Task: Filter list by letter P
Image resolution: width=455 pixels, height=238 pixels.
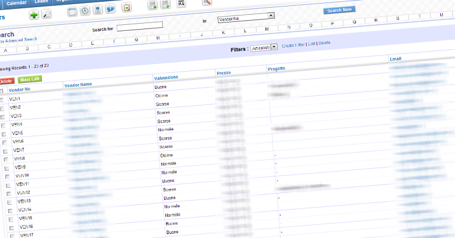Action: [332, 24]
